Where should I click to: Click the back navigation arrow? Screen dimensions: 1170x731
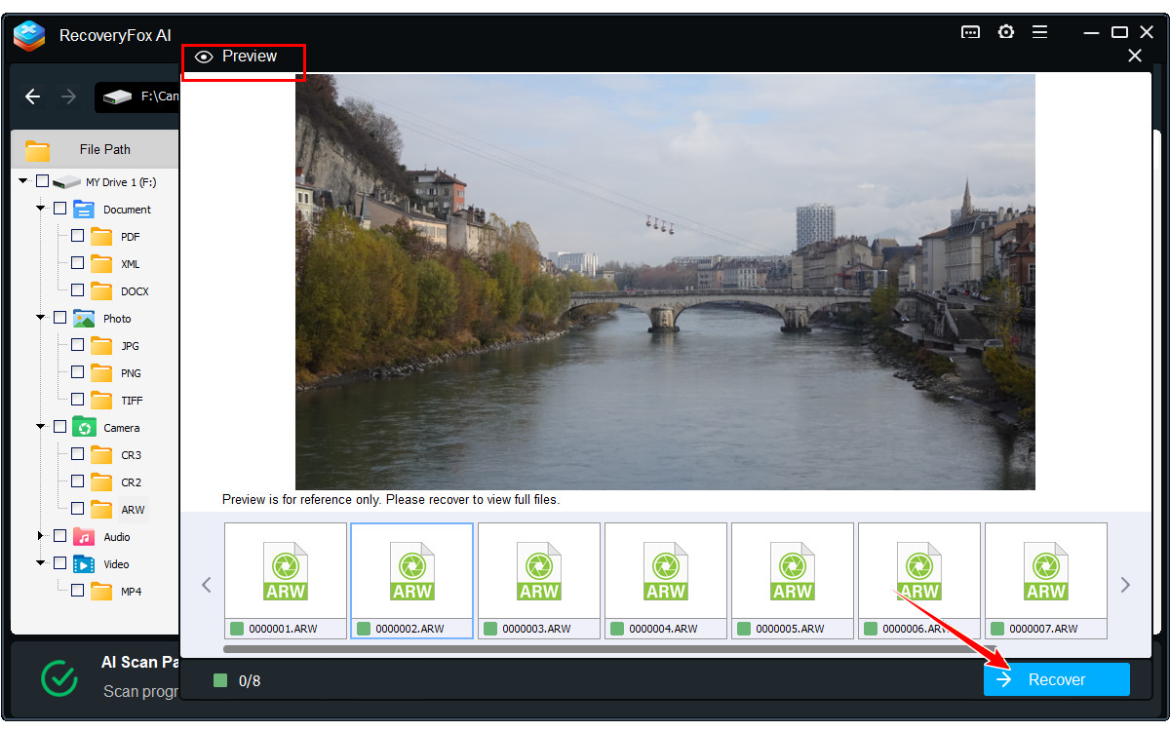tap(32, 96)
